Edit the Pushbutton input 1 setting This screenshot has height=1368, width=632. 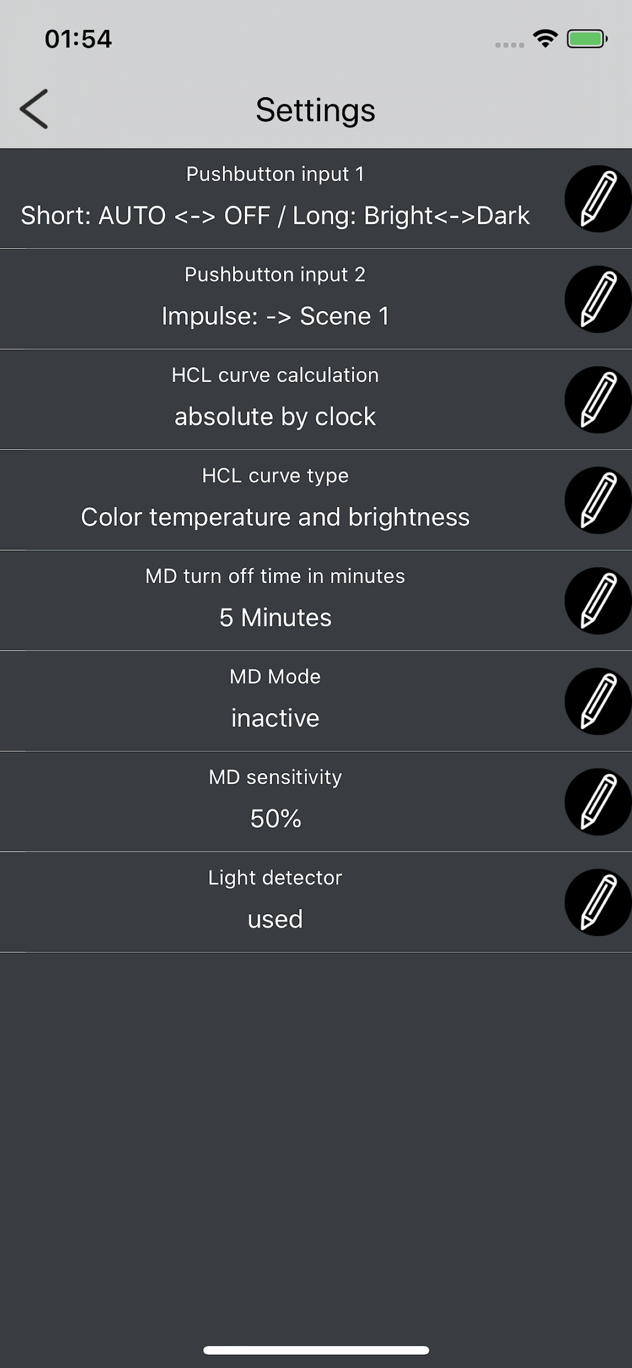coord(597,198)
